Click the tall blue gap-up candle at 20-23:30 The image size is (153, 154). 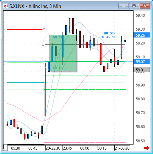45,100
